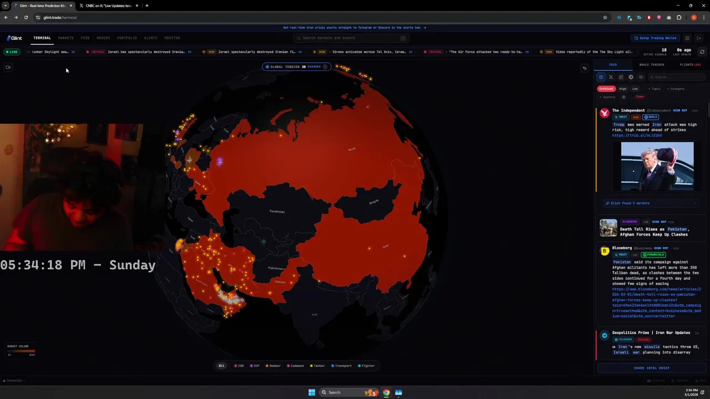Select the All aircraft filter
The image size is (710, 399).
pos(221,366)
